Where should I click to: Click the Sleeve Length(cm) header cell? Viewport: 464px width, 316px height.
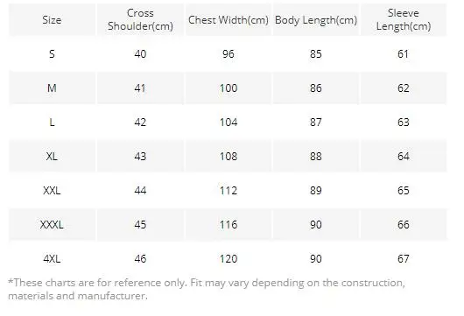pyautogui.click(x=404, y=20)
